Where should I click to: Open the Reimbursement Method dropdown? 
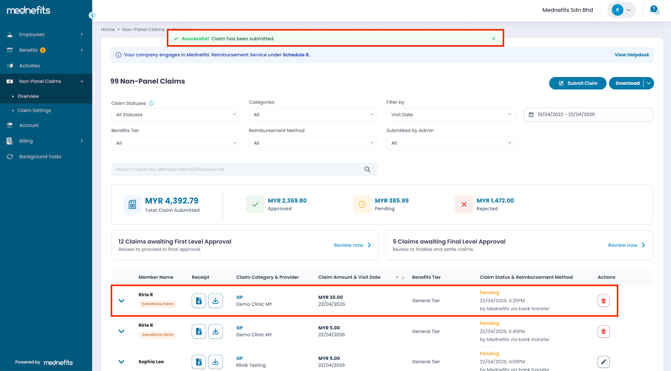point(313,143)
